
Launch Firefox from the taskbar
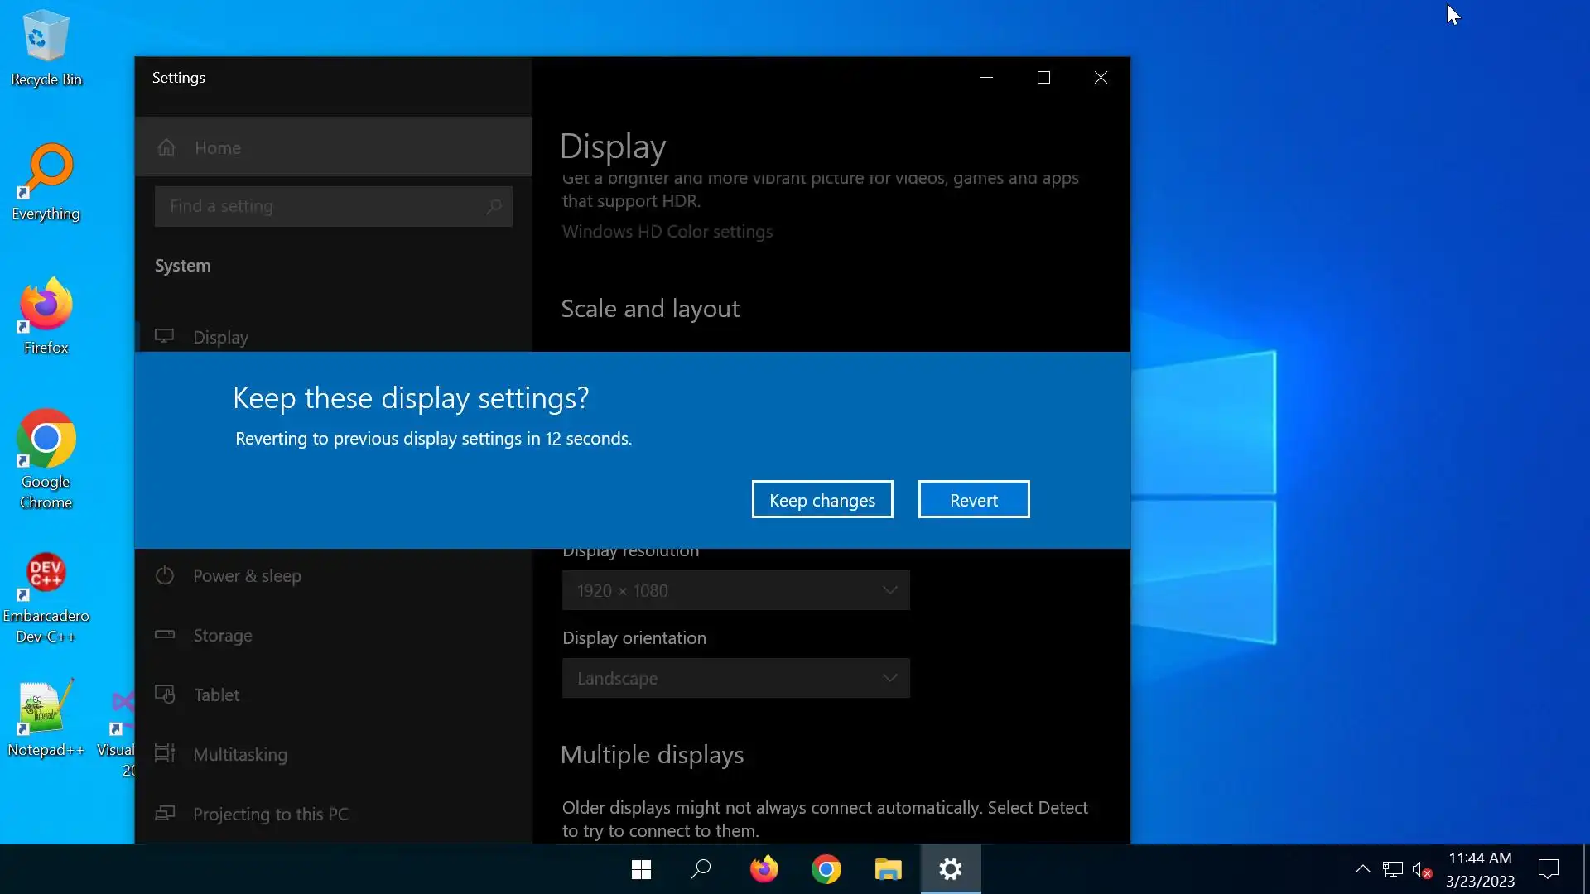click(764, 869)
